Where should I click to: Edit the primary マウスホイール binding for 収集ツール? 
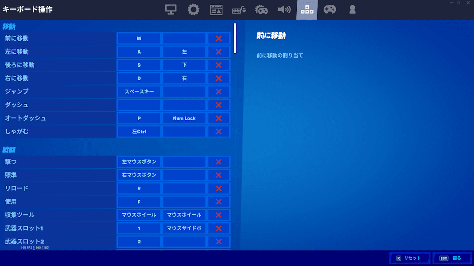(x=139, y=215)
